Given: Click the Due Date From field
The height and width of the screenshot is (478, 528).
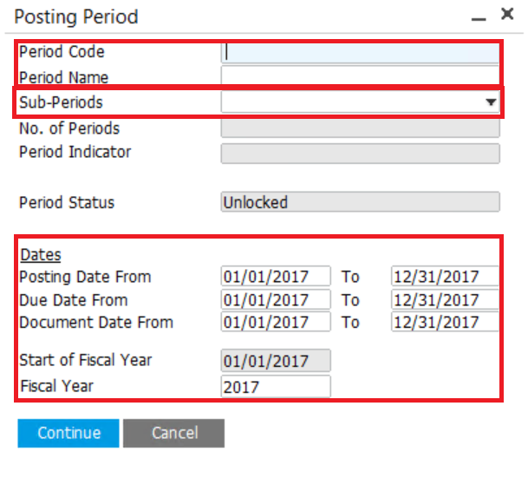Looking at the screenshot, I should (x=276, y=300).
